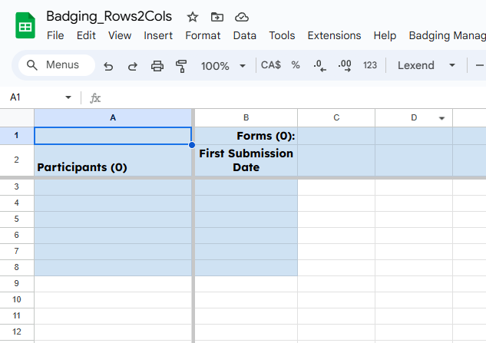Print the spreadsheet using the printer icon
This screenshot has width=486, height=343.
point(157,66)
